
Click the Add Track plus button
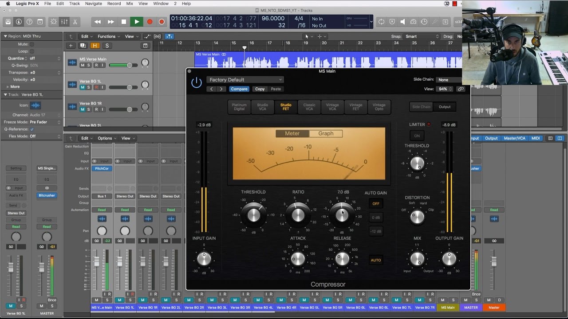click(71, 46)
